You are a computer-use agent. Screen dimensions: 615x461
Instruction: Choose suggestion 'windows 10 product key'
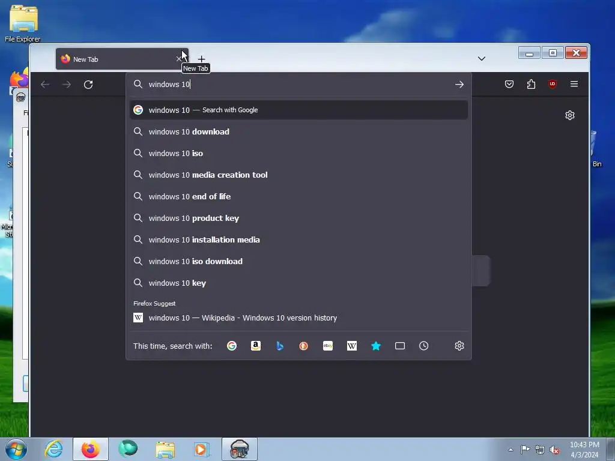[298, 218]
